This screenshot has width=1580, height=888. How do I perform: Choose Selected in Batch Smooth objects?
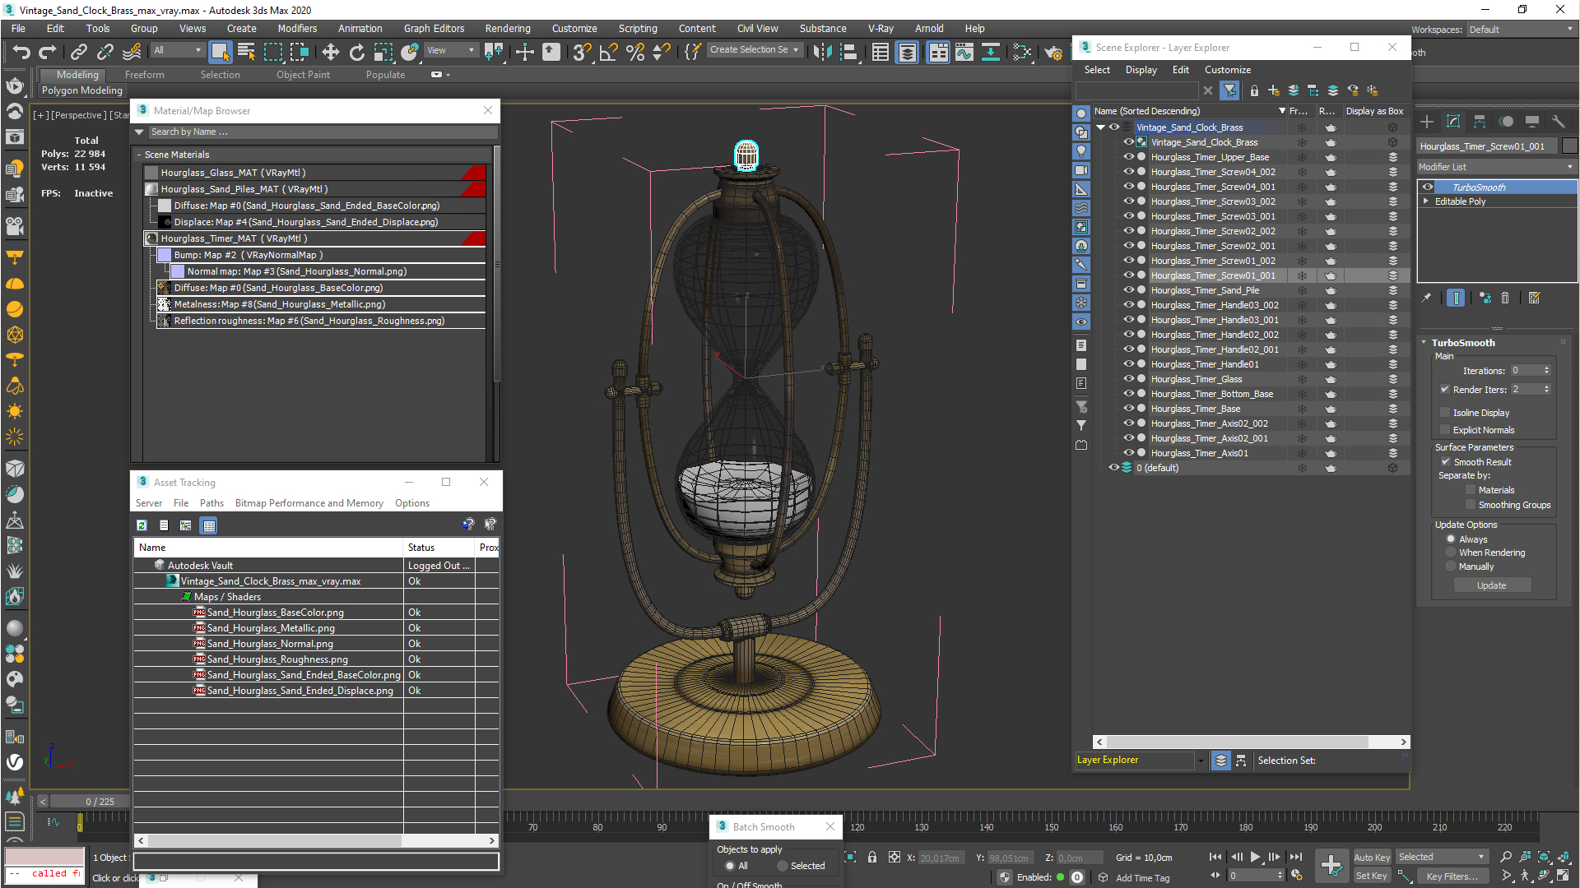pyautogui.click(x=782, y=866)
